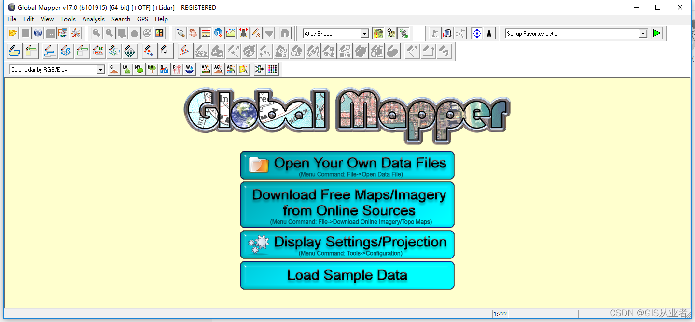Click the blue book icon beside flag
Screen dimensions: 695x322
pos(447,33)
